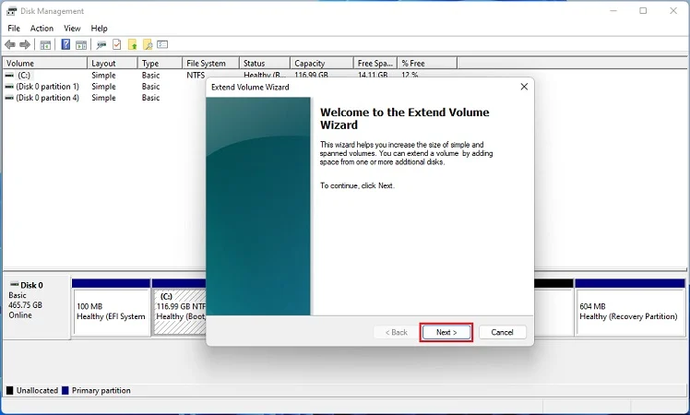690x415 pixels.
Task: Click the Disk Management title bar app icon
Action: 11,11
